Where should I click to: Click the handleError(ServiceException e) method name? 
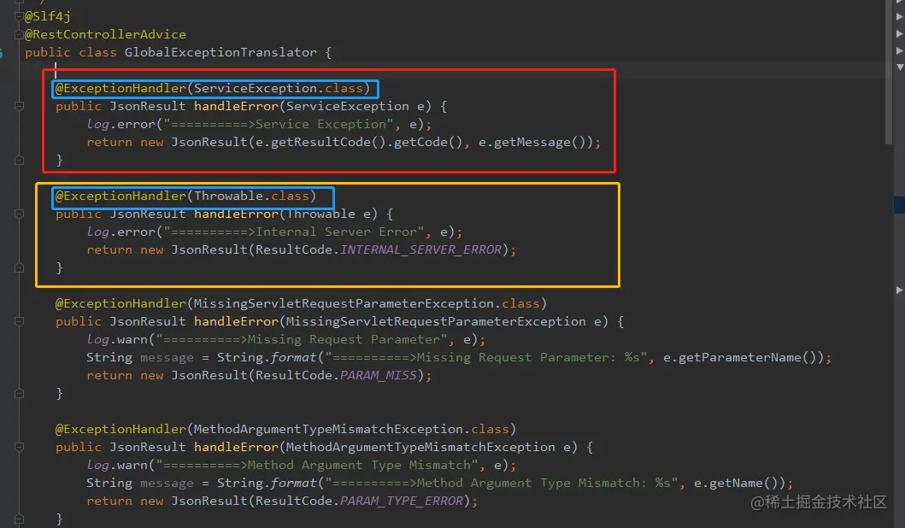coord(236,106)
